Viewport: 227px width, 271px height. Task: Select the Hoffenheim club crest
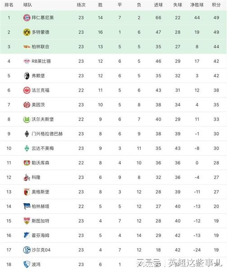(x=27, y=235)
